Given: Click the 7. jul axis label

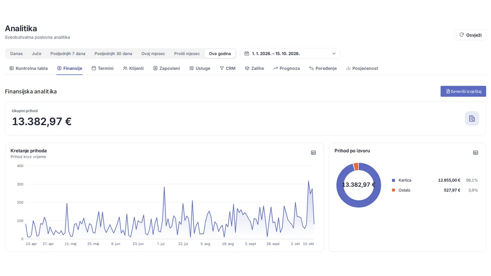Looking at the screenshot, I should point(161,244).
